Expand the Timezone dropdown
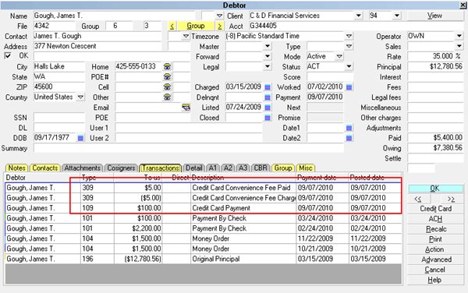Viewport: 468px width, 293px height. point(349,36)
